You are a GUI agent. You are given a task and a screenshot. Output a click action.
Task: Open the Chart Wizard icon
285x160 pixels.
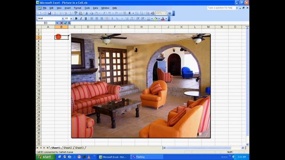click(147, 13)
